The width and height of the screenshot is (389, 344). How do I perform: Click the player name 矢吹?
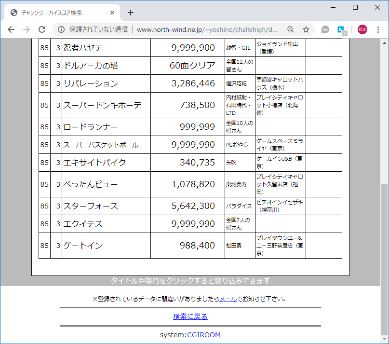[x=231, y=163]
